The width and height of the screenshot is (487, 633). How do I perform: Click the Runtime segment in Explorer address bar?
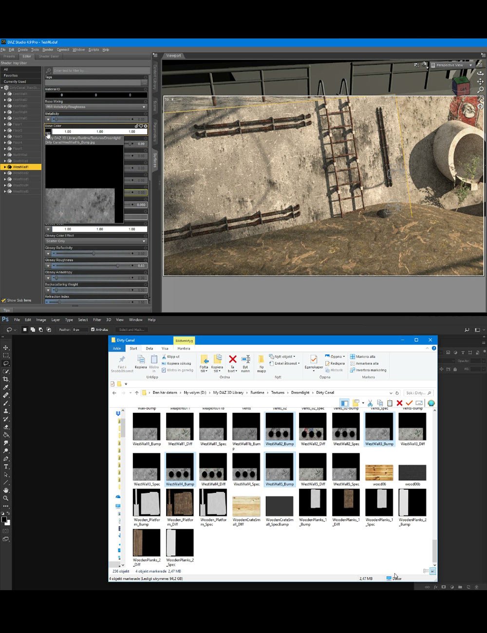257,392
